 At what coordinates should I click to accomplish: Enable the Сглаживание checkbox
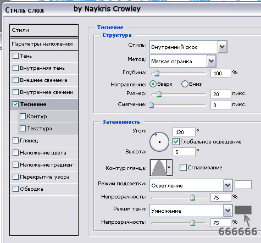pyautogui.click(x=183, y=167)
